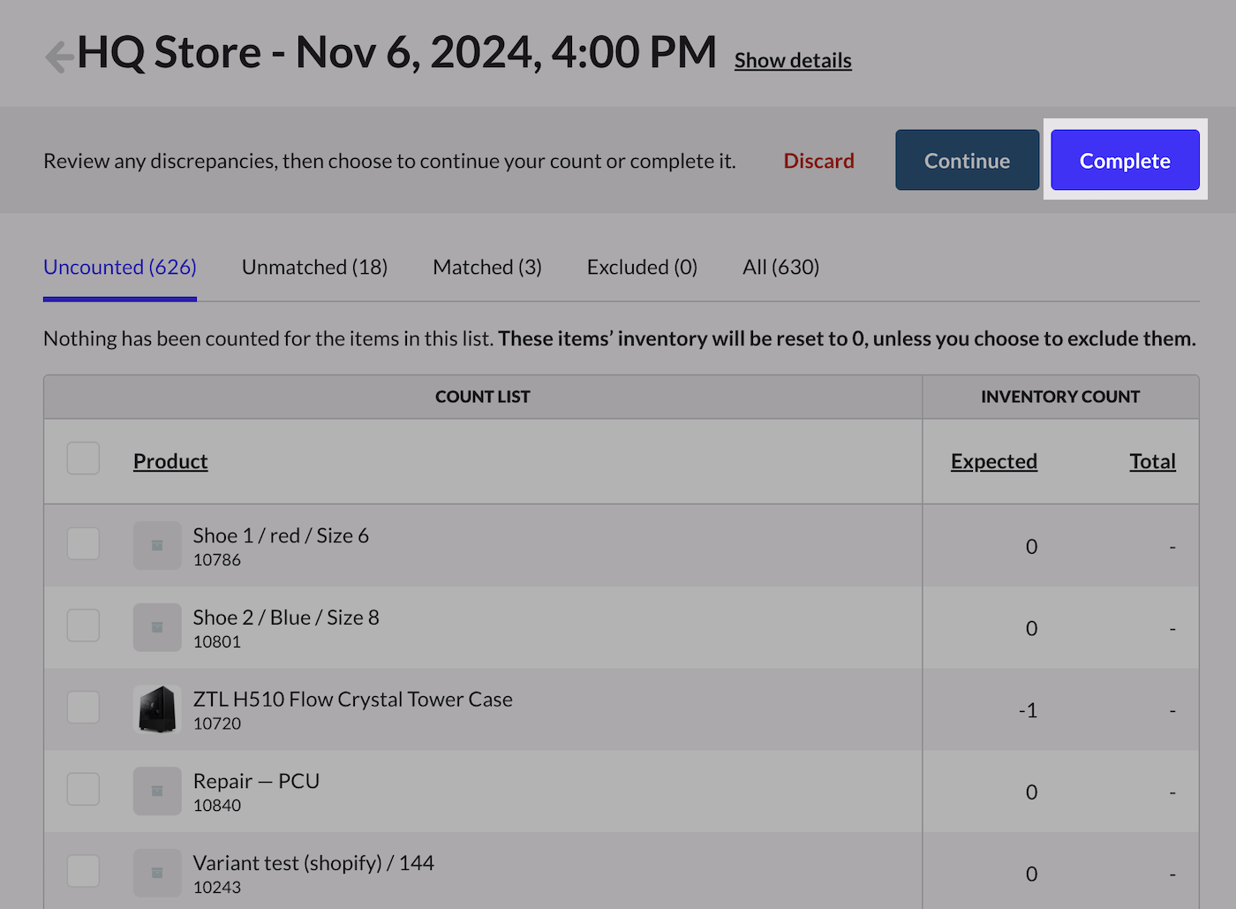Screen dimensions: 1236x909
Task: Select checkbox for Shoe 2 / Blue / Size 8
Action: (83, 625)
